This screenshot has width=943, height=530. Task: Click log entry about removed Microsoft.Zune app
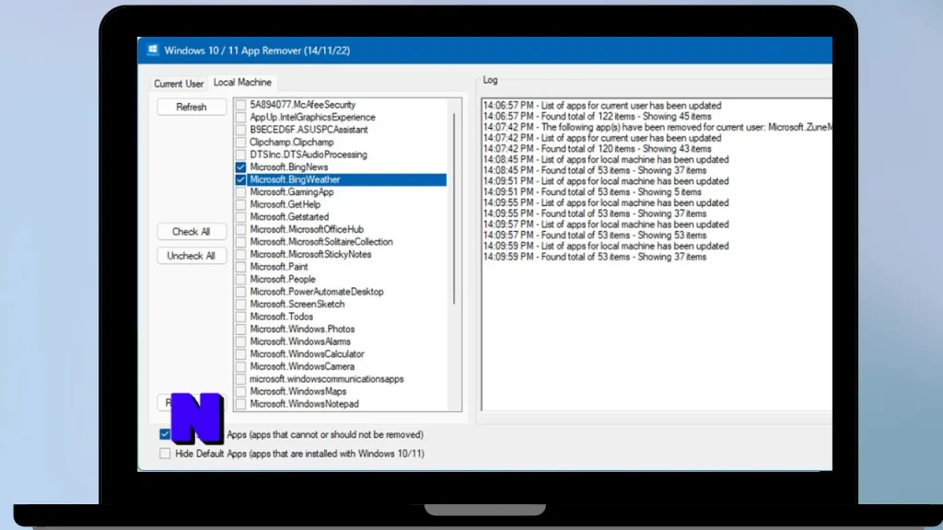658,127
